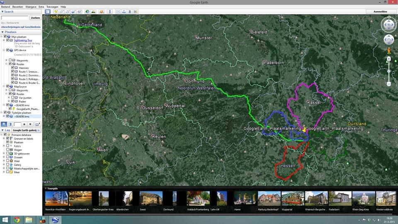
Task: Toggle sunlight across the landscape icon
Action: [93, 12]
